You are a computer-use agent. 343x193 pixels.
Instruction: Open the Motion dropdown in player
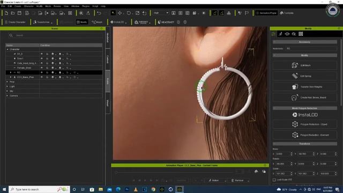(217, 181)
